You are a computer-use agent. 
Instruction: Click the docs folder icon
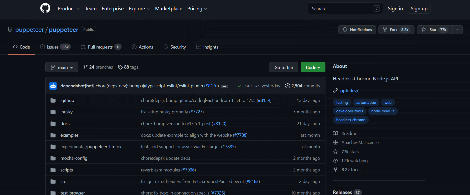coord(53,124)
